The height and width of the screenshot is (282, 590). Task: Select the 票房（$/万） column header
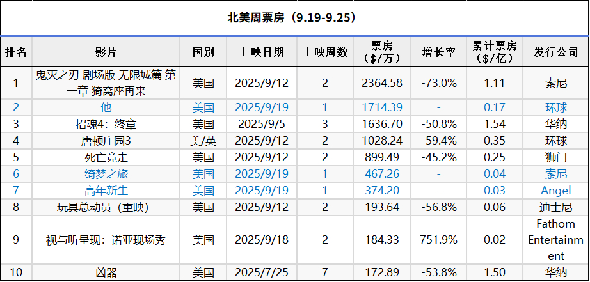tap(382, 52)
